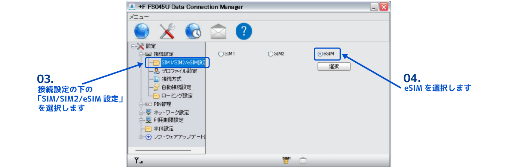This screenshot has width=518, height=168.
Task: Click the folder icon beside 本体設定
Action: [x=148, y=129]
